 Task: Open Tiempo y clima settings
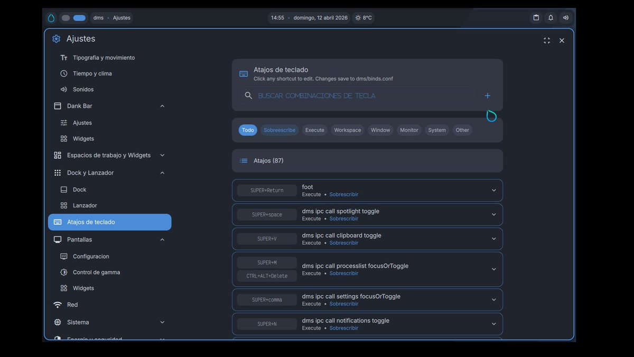92,74
